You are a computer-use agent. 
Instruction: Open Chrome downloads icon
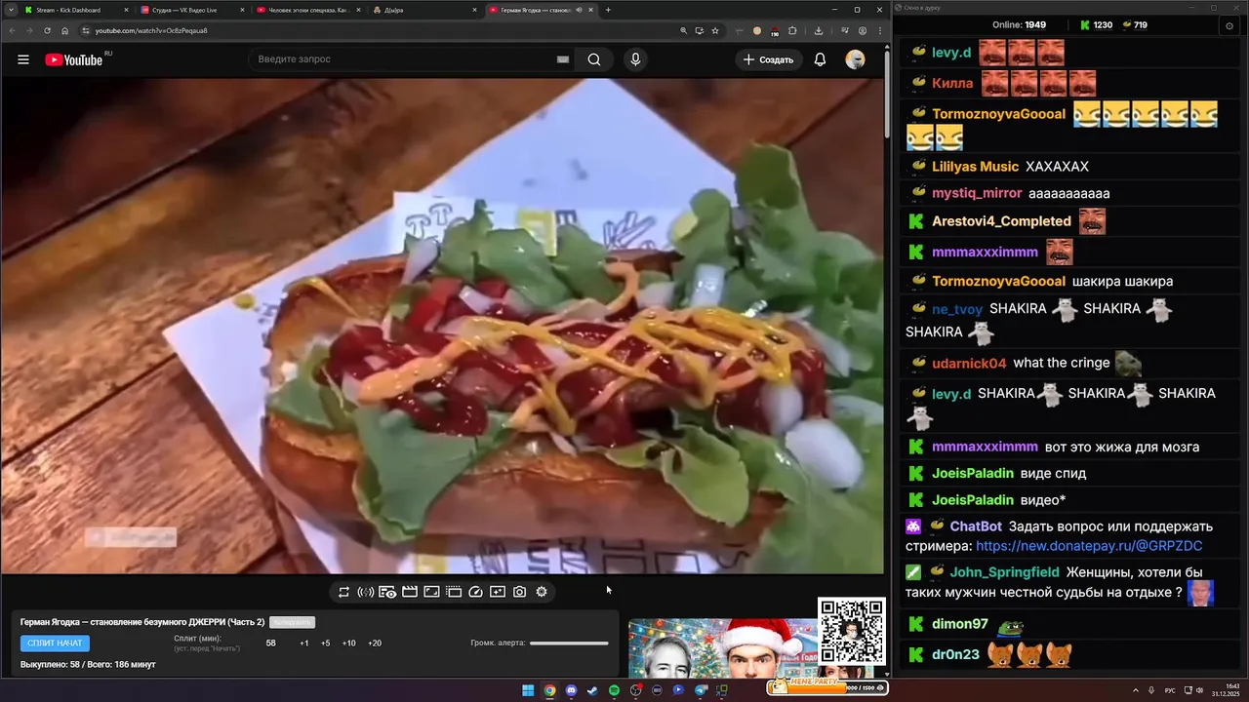(819, 30)
